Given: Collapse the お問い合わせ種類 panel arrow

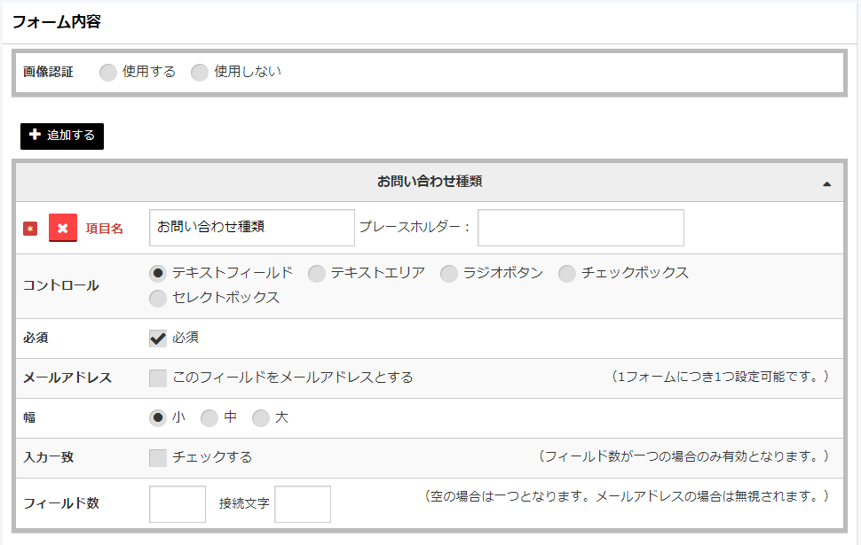Looking at the screenshot, I should coord(826,183).
